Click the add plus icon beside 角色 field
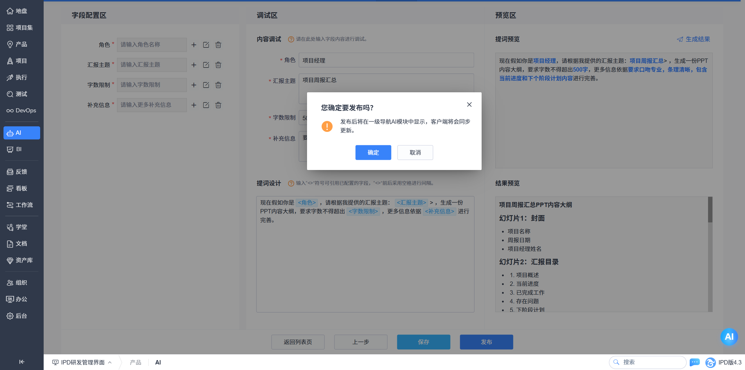Image resolution: width=745 pixels, height=370 pixels. [194, 45]
